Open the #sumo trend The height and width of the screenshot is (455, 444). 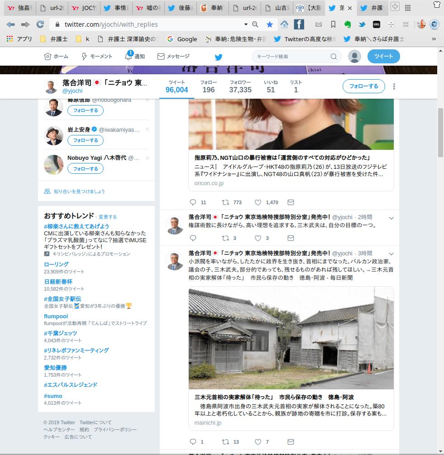click(53, 396)
